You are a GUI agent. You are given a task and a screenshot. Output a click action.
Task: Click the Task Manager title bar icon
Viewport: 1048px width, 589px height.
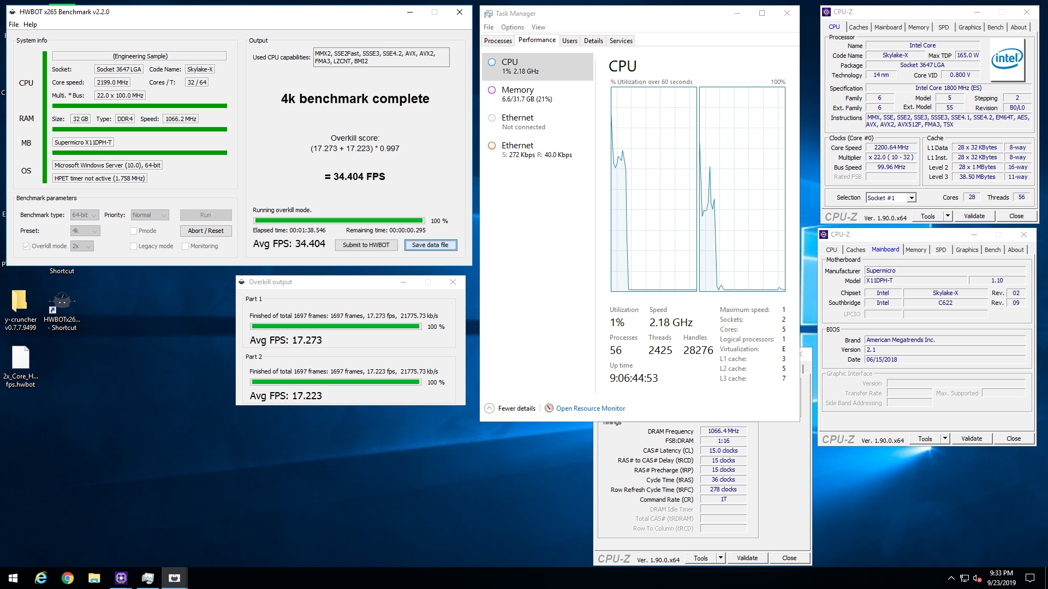click(489, 14)
